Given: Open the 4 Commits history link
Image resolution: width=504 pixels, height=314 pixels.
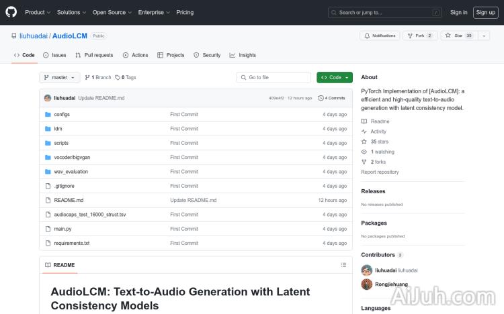Looking at the screenshot, I should (x=331, y=98).
